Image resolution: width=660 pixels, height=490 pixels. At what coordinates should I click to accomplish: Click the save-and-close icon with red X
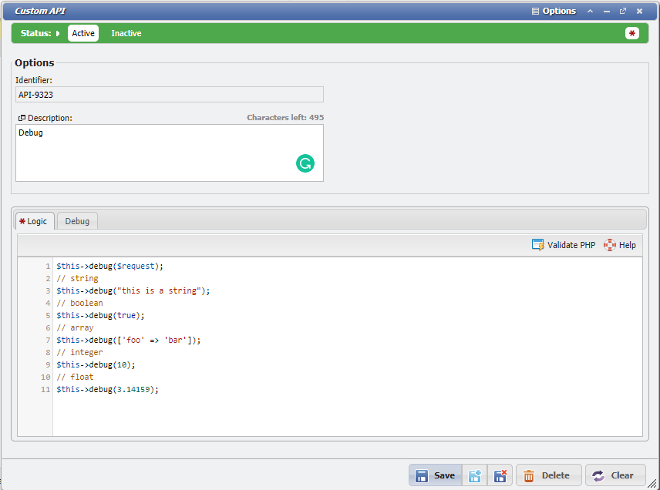tap(500, 475)
